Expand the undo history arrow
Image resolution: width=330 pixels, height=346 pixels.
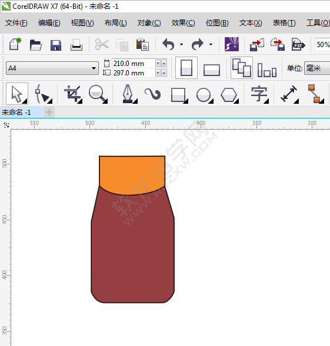[181, 45]
